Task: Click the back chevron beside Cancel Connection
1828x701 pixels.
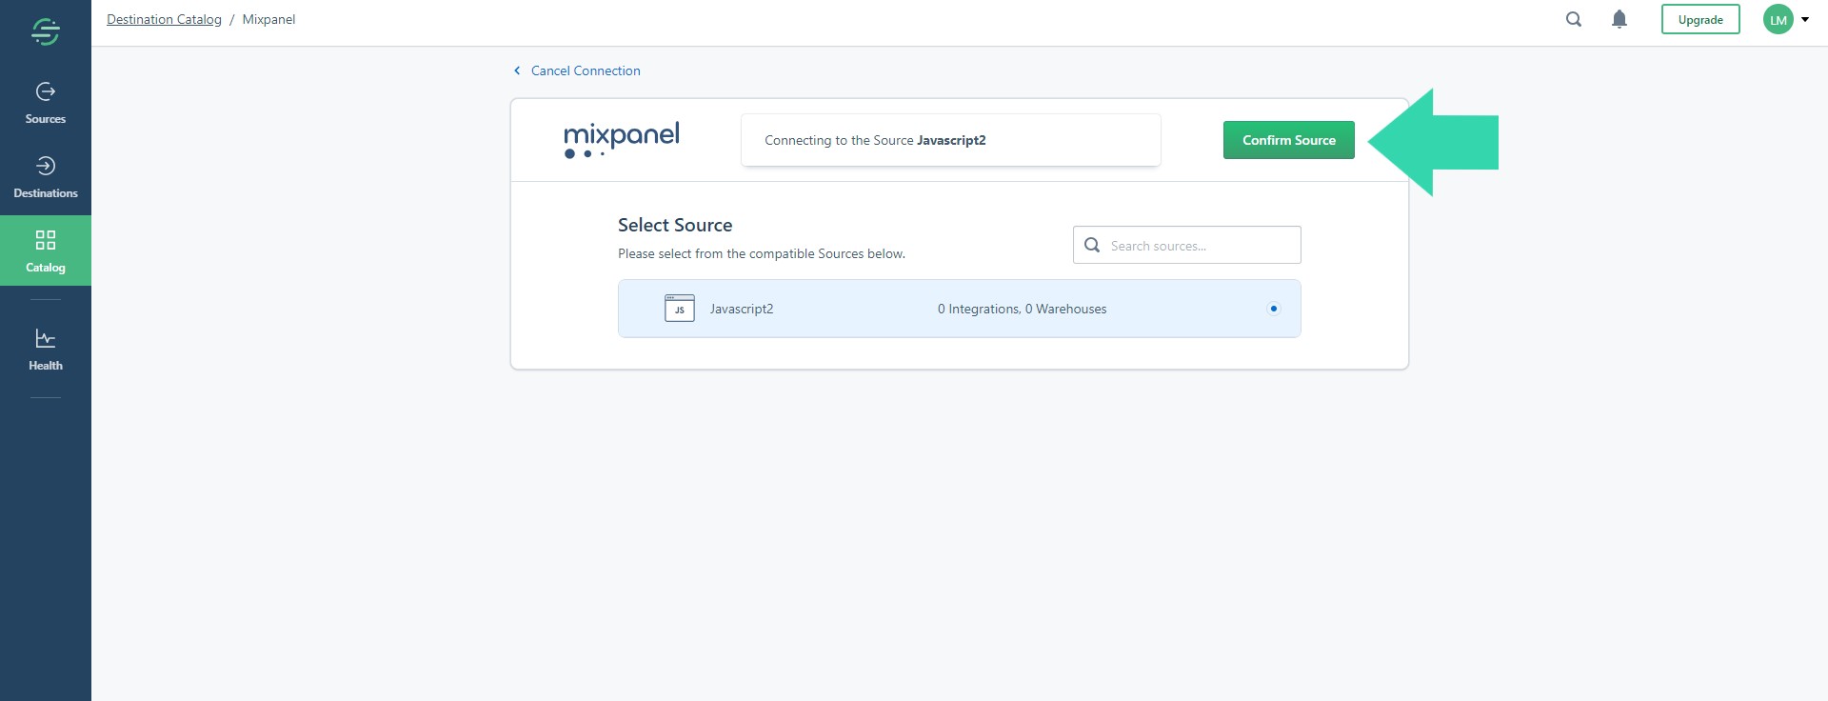Action: pyautogui.click(x=517, y=70)
